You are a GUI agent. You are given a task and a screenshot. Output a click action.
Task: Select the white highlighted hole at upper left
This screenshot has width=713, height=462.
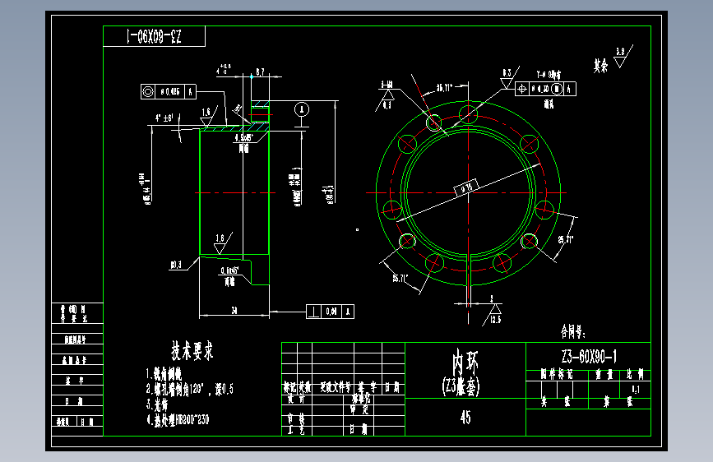click(433, 122)
